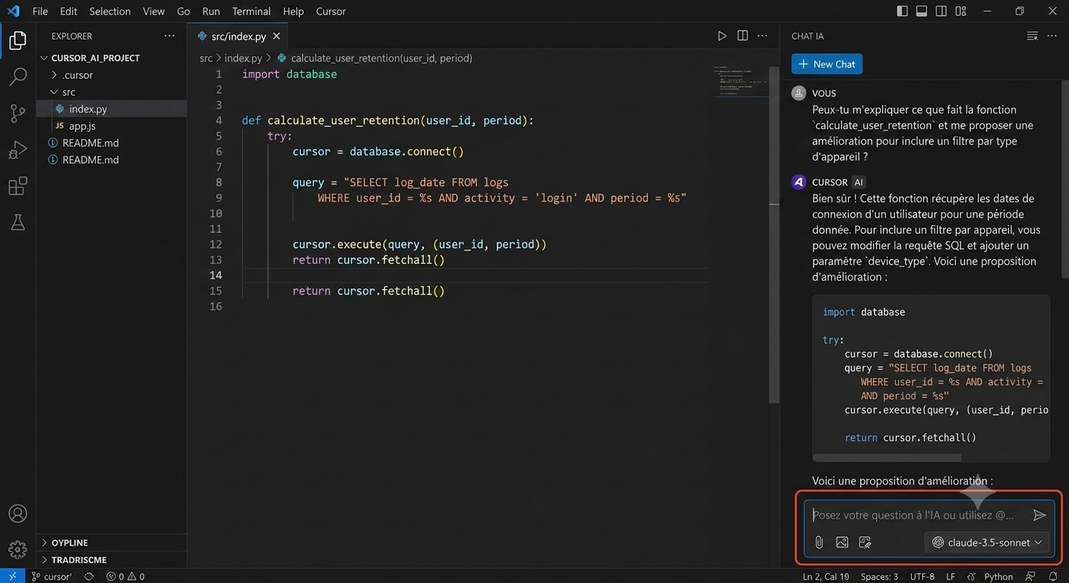The height and width of the screenshot is (583, 1069).
Task: Open the Manage gear menu
Action: [x=17, y=549]
